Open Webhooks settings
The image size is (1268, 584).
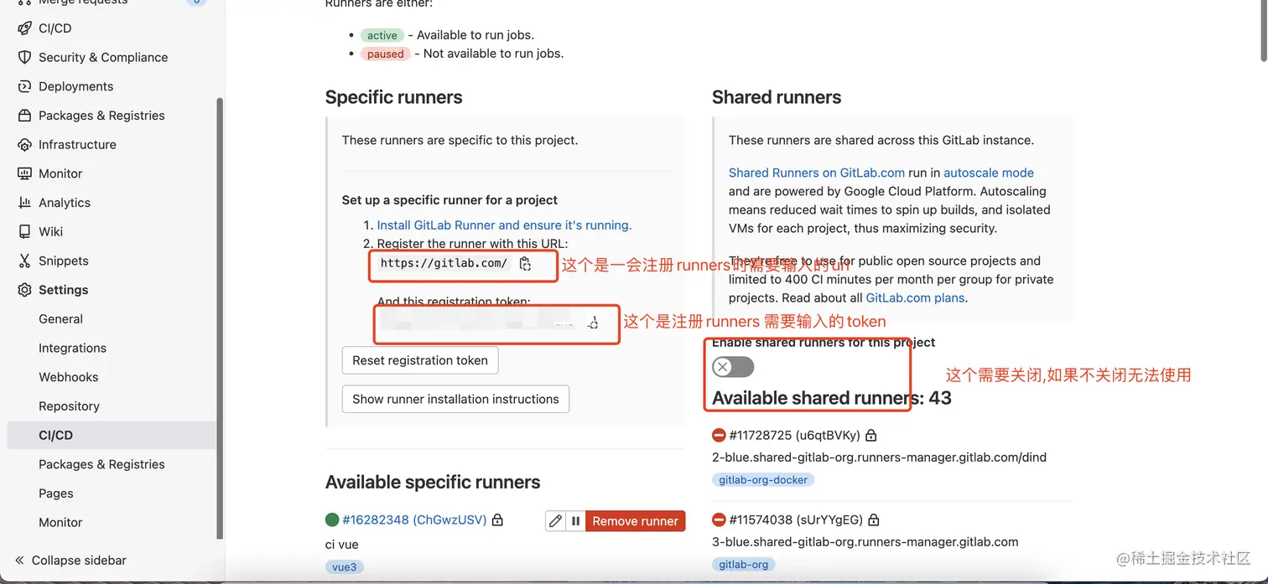click(x=68, y=377)
